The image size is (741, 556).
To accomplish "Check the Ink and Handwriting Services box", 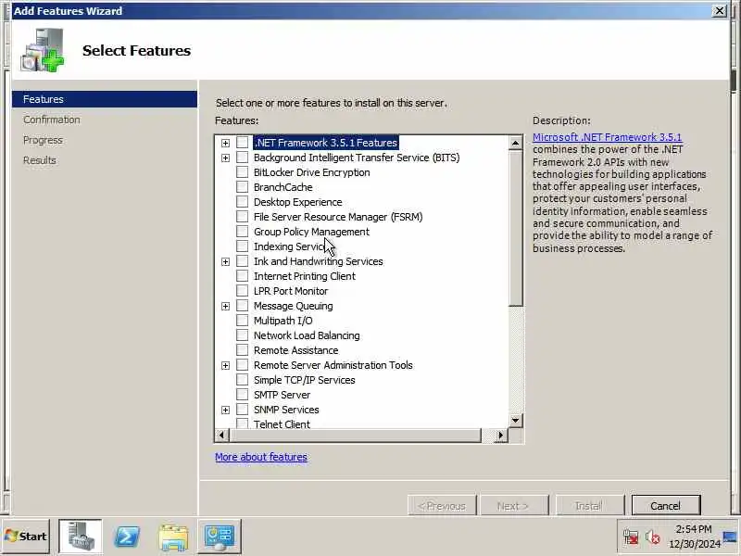I will 242,261.
